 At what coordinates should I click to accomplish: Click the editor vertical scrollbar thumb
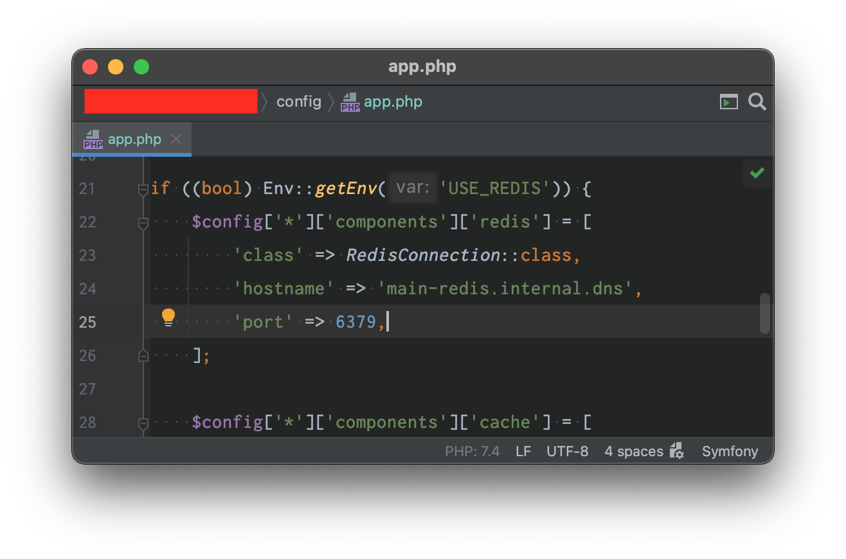click(x=764, y=314)
